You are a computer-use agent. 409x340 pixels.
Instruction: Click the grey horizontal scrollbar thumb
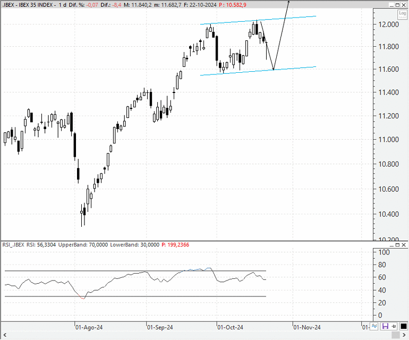pyautogui.click(x=396, y=335)
